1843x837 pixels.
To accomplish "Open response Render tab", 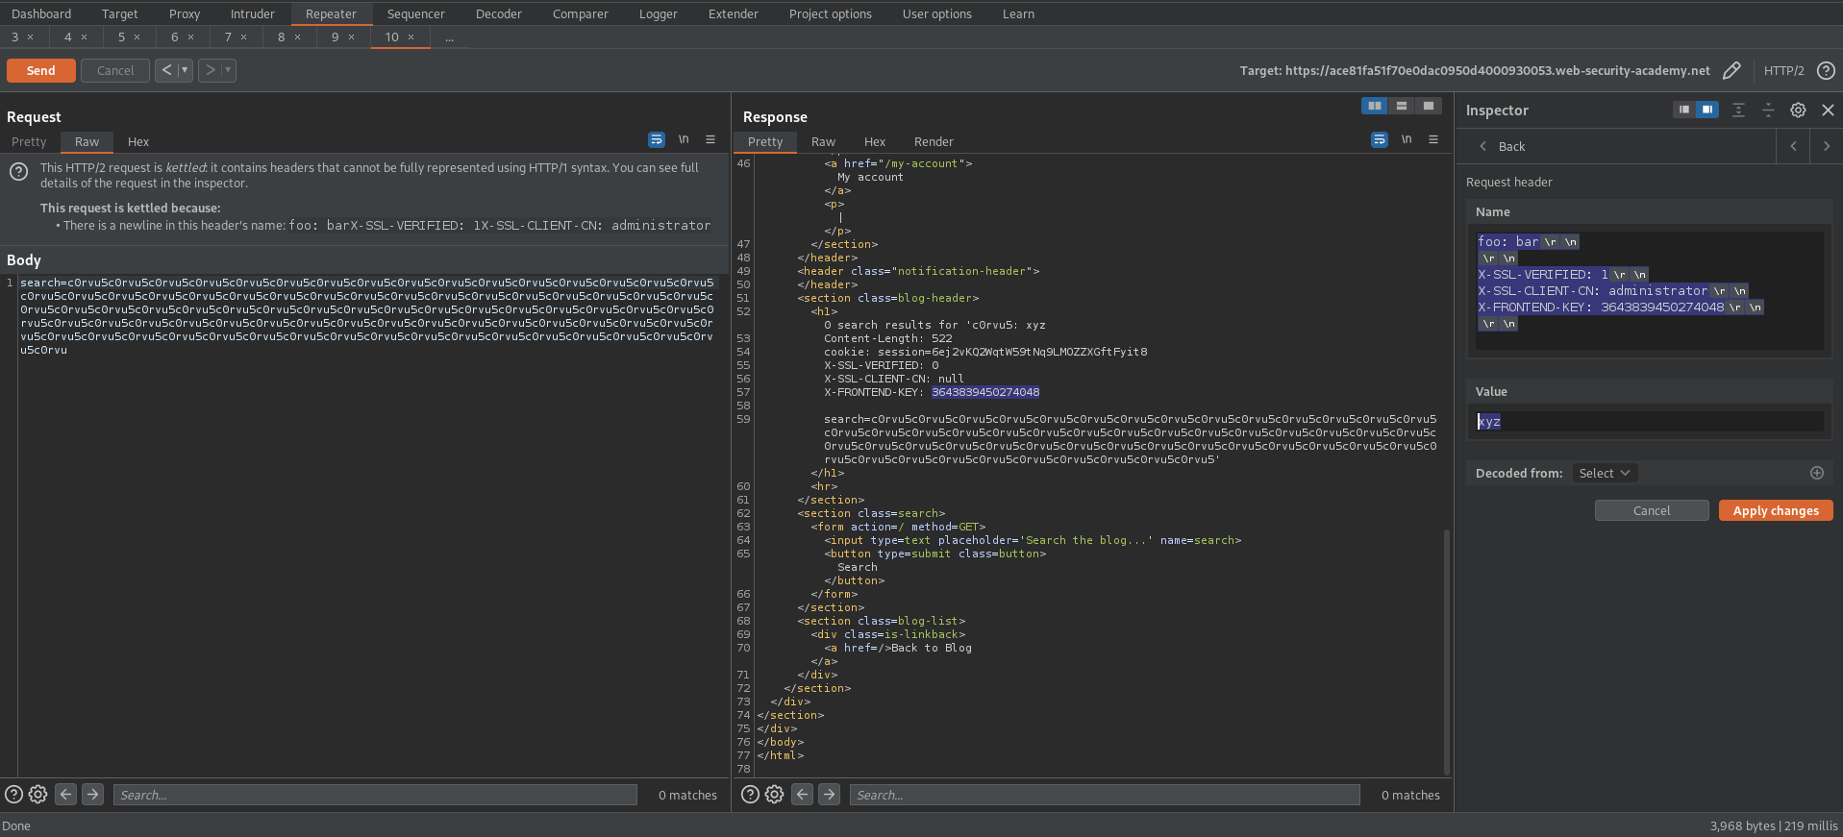I will click(934, 141).
